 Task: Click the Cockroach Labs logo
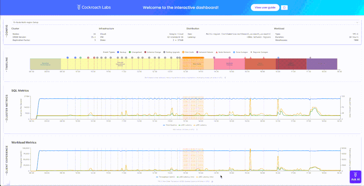[x=94, y=7]
